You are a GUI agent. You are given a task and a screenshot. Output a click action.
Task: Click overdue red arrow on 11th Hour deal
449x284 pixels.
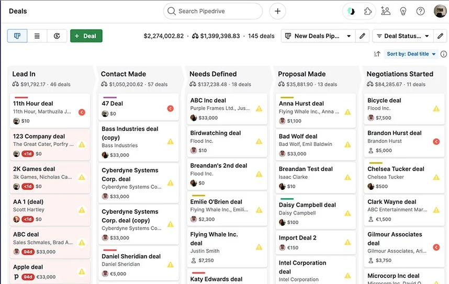[82, 112]
